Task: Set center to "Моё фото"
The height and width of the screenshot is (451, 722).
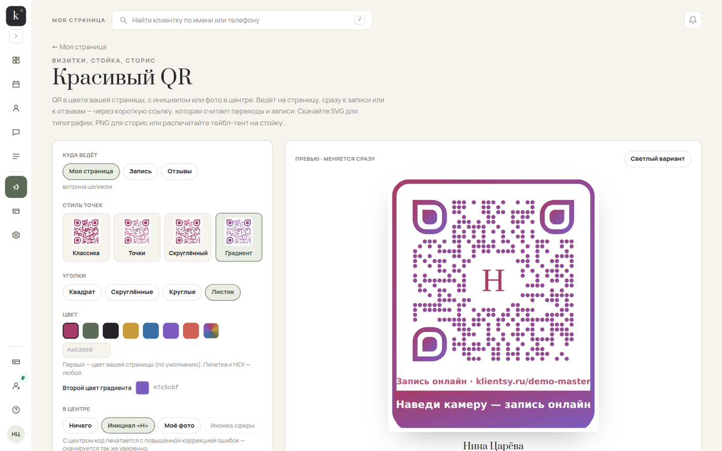Action: 179,425
